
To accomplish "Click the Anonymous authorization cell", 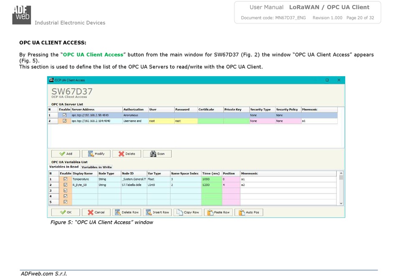I will tap(136, 115).
